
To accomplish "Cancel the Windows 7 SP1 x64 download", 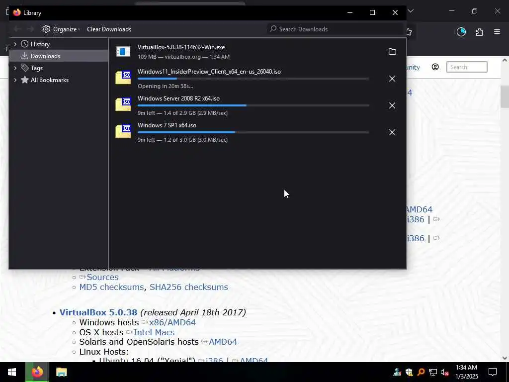I will (392, 132).
